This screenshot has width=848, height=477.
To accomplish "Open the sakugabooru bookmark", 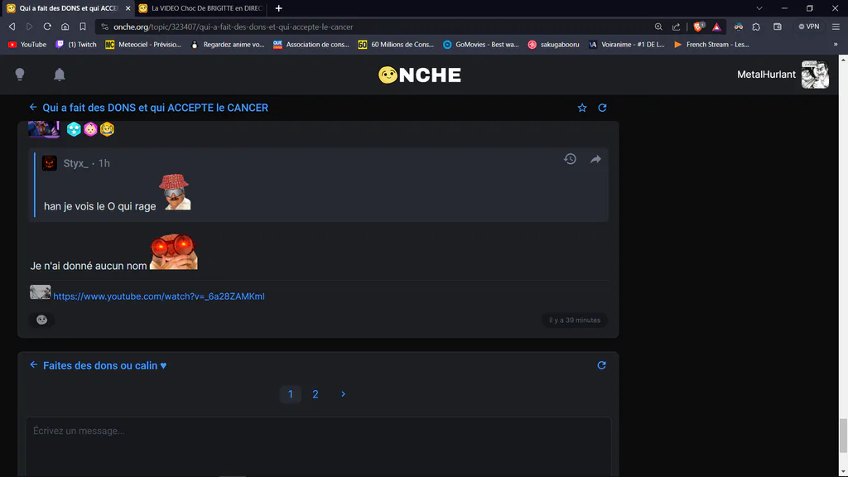I will tap(553, 45).
